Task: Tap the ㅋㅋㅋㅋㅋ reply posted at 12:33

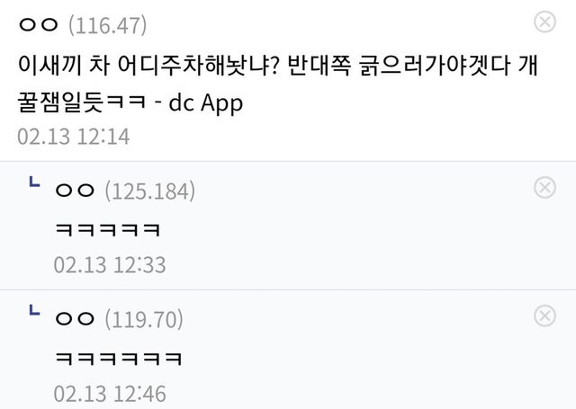Action: (108, 230)
